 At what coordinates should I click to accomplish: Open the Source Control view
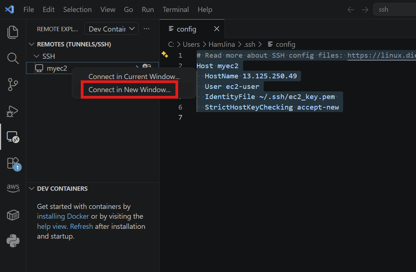point(13,85)
